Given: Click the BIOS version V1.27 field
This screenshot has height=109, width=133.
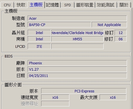Looking at the screenshot, I should (x=77, y=69).
